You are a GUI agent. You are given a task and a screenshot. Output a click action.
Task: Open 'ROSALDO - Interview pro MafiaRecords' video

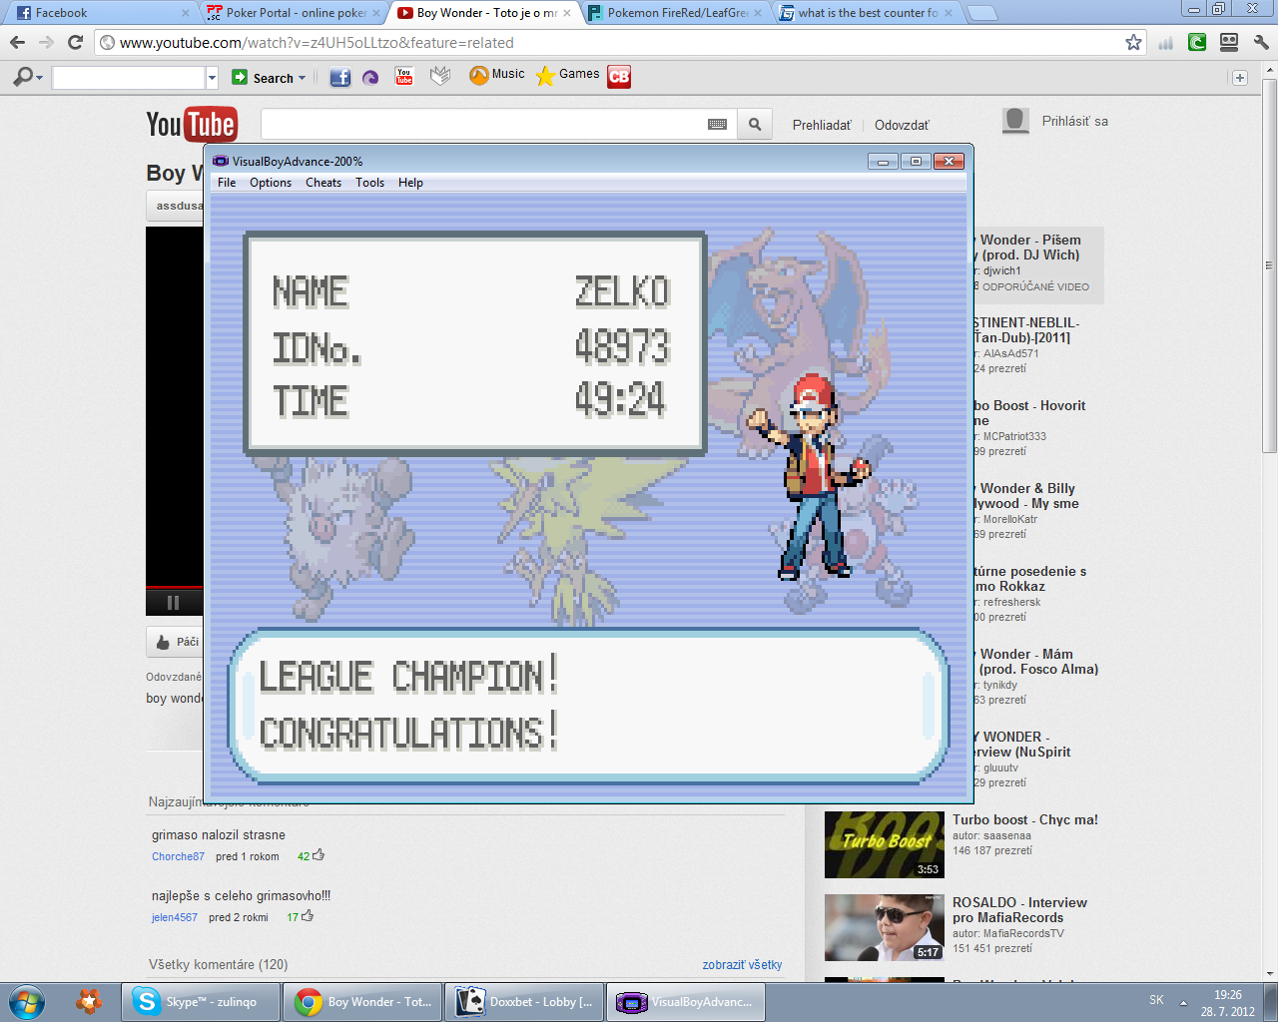pos(1019,909)
